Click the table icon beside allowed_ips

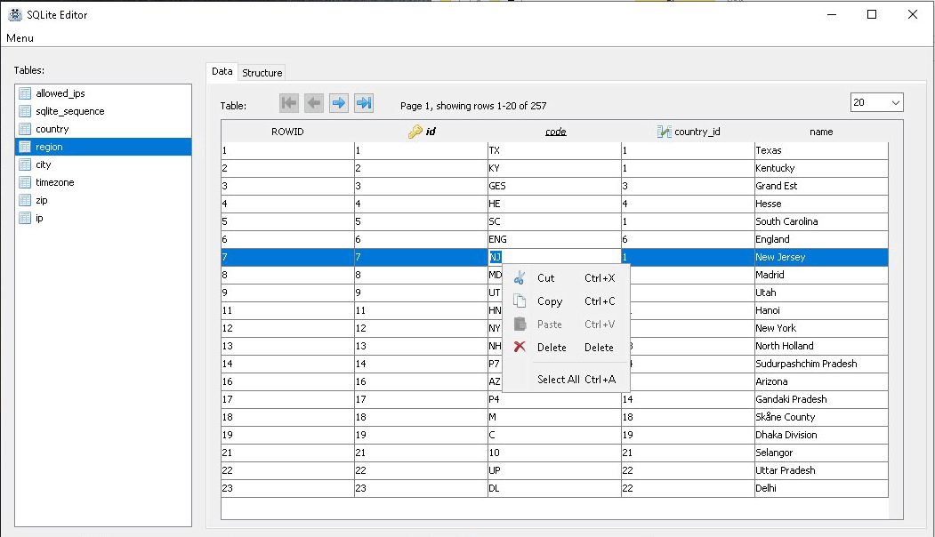point(25,93)
